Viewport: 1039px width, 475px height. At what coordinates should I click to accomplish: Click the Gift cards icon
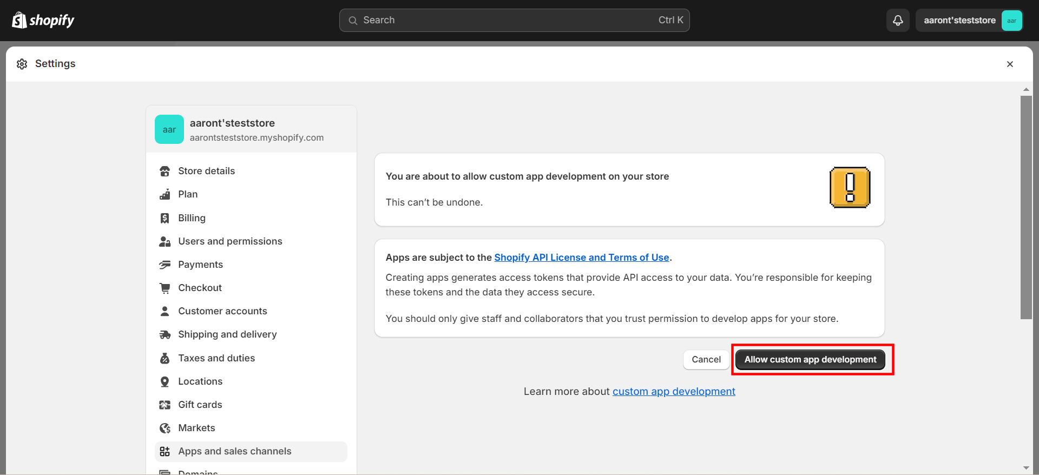coord(165,405)
